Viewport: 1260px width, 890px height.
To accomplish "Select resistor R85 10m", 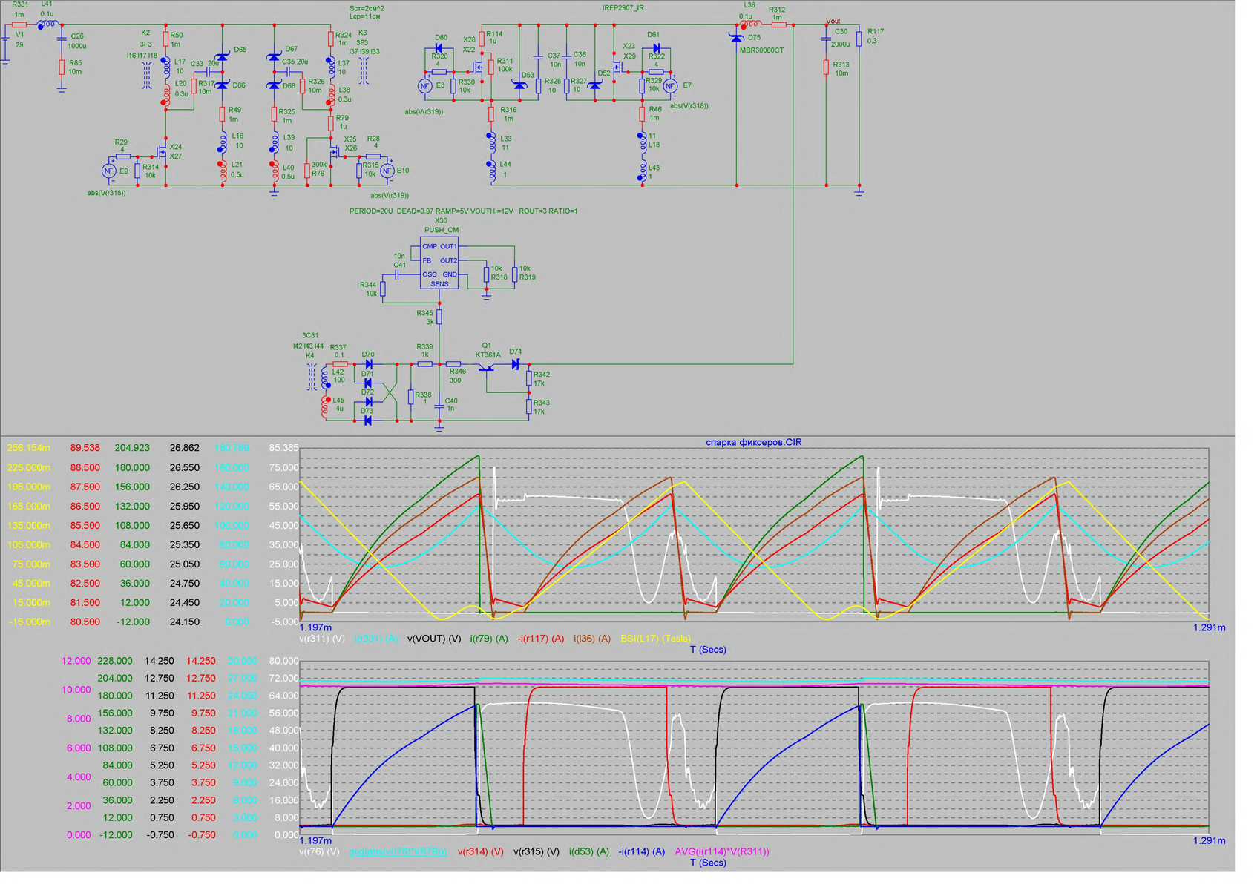I will 62,67.
